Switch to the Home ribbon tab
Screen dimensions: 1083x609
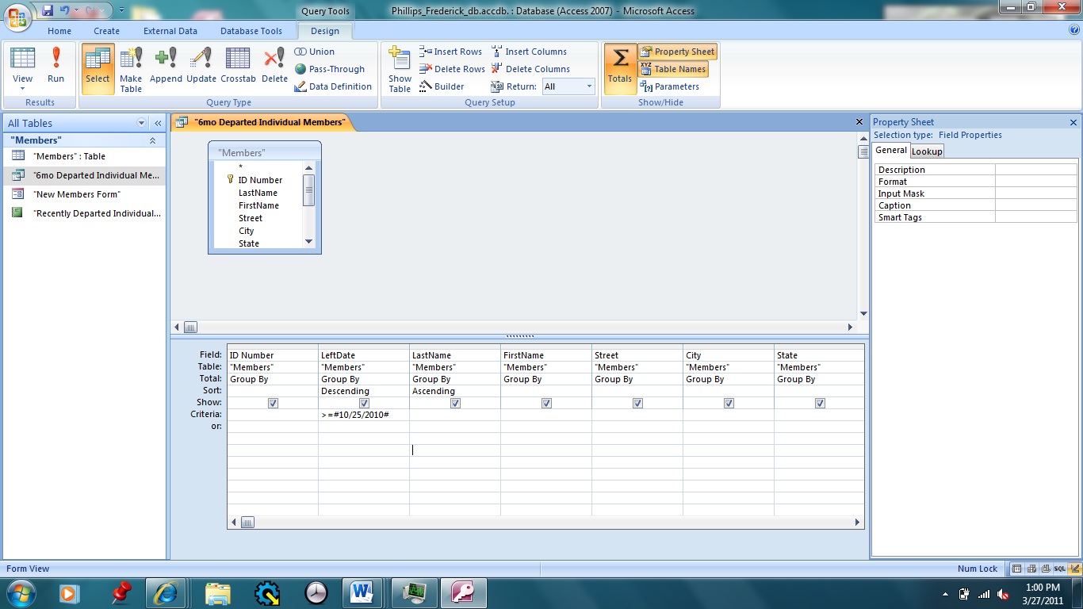coord(59,31)
